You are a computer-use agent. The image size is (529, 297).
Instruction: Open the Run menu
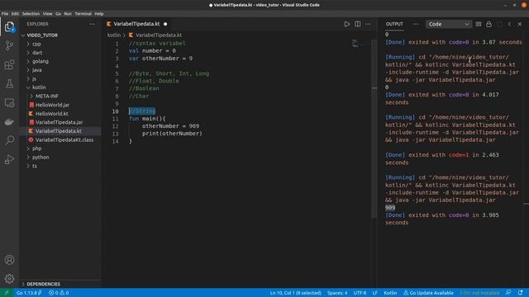(68, 14)
